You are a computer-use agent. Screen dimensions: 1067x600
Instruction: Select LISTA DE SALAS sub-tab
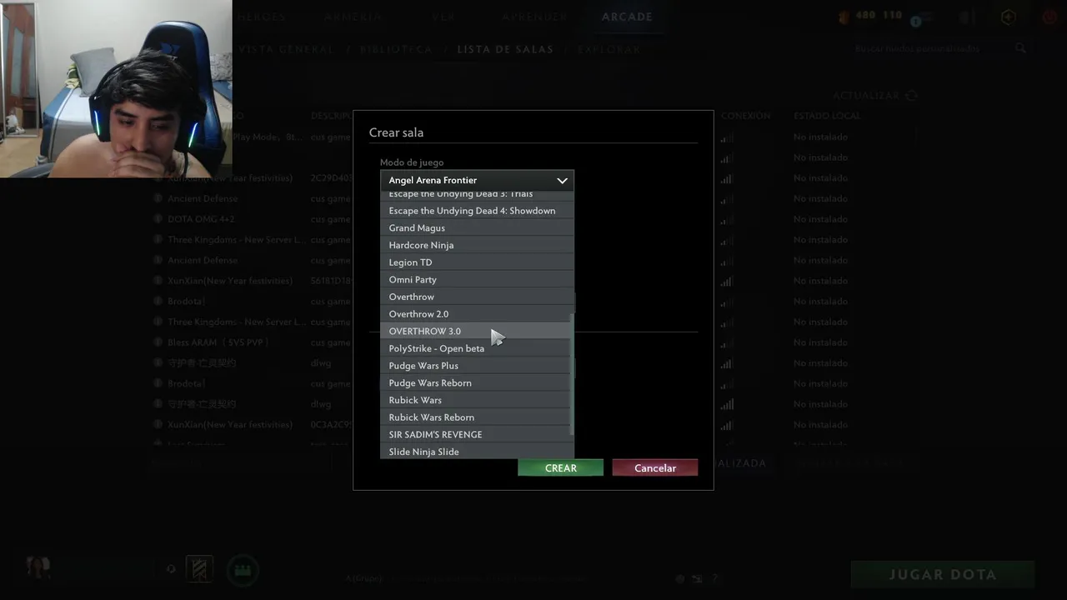pos(505,49)
